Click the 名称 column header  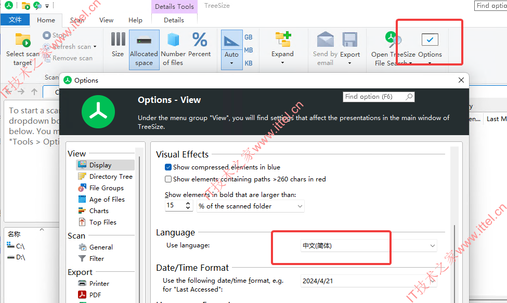[14, 234]
